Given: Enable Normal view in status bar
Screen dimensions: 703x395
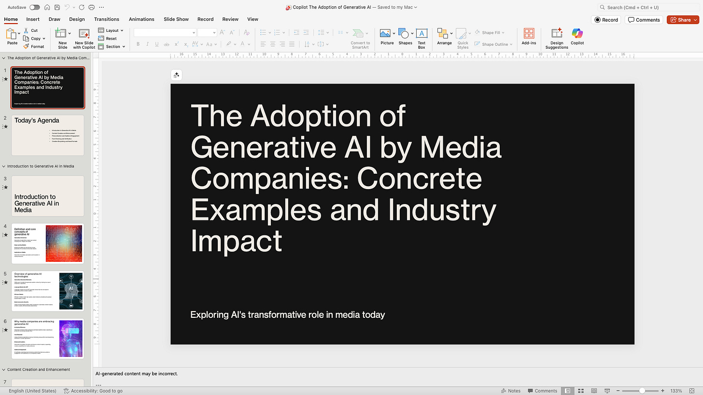Looking at the screenshot, I should (x=568, y=391).
